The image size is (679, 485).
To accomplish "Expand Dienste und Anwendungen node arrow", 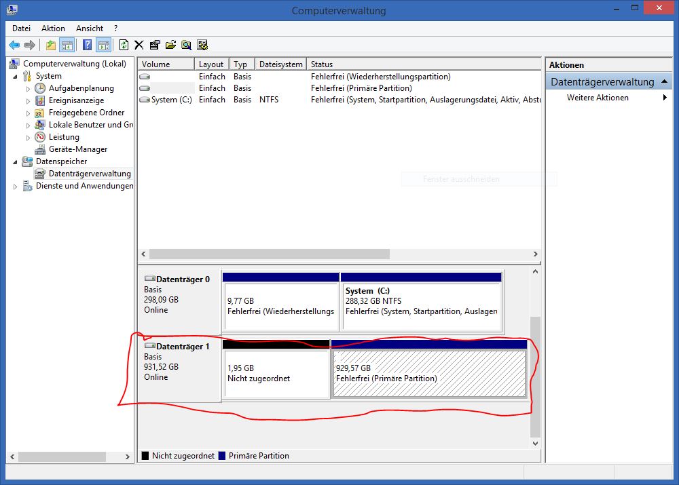I will (15, 187).
